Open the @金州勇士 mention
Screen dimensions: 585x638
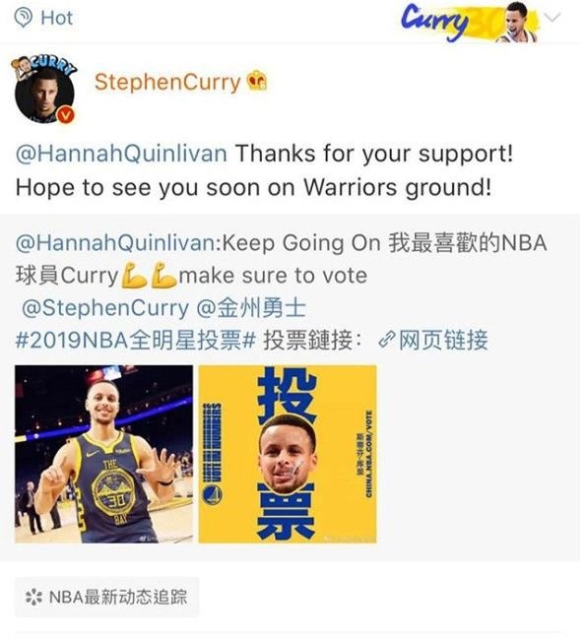251,308
